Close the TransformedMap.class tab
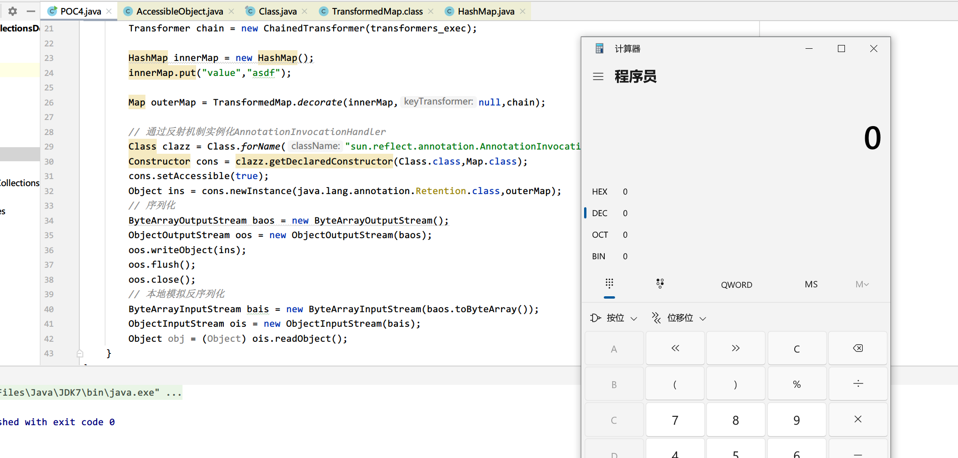The width and height of the screenshot is (958, 458). (431, 11)
